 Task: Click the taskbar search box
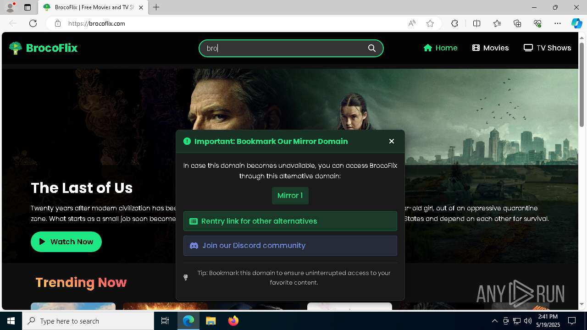88,321
